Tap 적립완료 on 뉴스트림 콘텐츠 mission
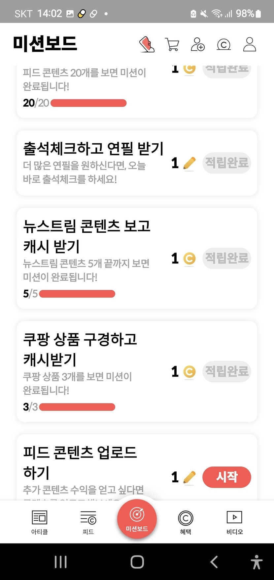 pos(227,258)
